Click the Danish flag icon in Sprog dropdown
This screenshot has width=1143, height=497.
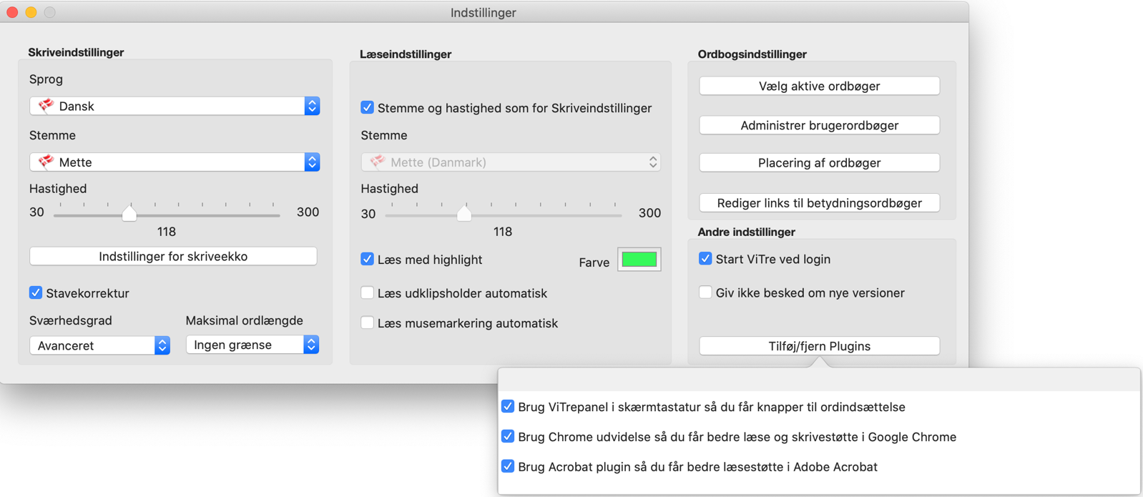pos(46,106)
